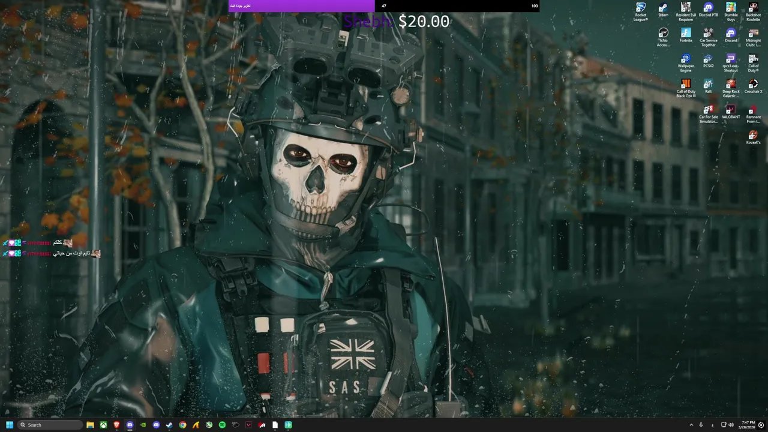Open microphone status in system tray
Image resolution: width=768 pixels, height=432 pixels.
(x=701, y=425)
